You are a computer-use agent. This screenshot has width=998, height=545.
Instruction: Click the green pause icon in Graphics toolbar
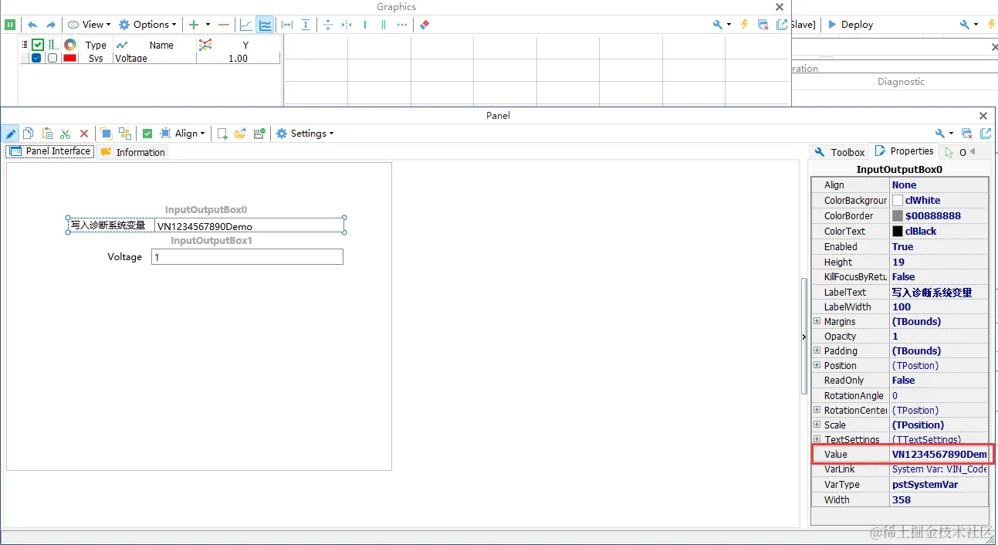[x=10, y=25]
